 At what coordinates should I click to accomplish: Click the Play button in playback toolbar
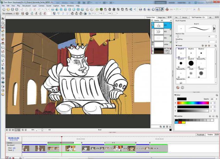149,9
